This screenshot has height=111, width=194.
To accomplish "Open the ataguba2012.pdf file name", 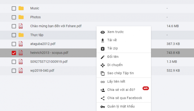I will (43, 44).
